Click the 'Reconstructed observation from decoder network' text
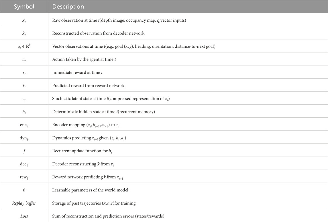 pyautogui.click(x=98, y=33)
